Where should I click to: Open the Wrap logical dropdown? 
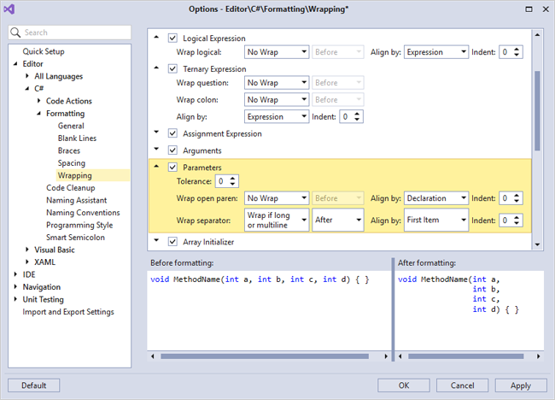[x=276, y=52]
